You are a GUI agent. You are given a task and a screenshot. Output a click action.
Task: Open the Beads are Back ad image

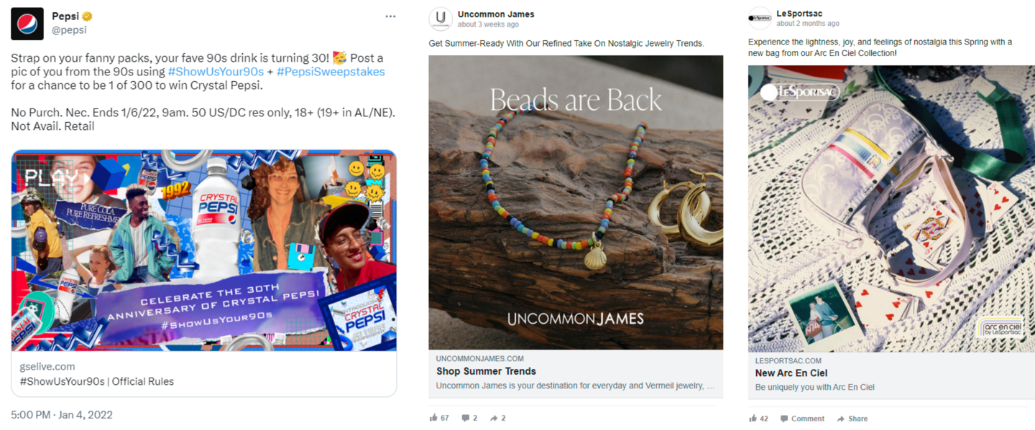(576, 202)
